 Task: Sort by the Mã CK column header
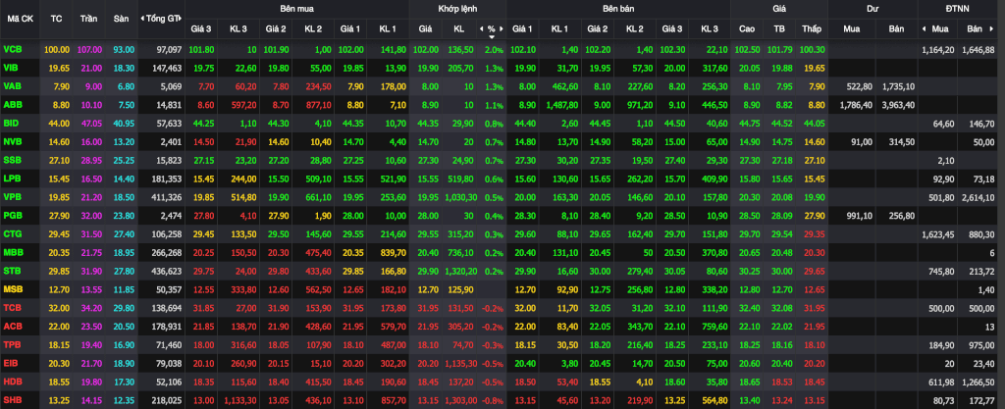pos(20,19)
